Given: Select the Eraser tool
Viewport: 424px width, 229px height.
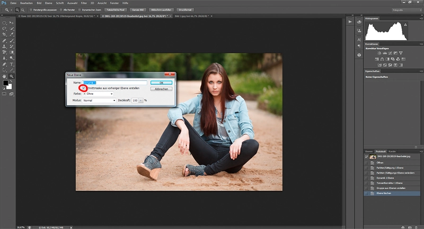Looking at the screenshot, I should 4,52.
